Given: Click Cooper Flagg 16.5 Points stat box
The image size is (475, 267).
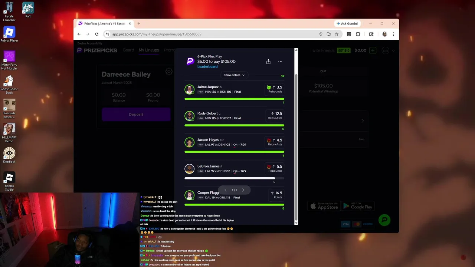Looking at the screenshot, I should point(276,195).
